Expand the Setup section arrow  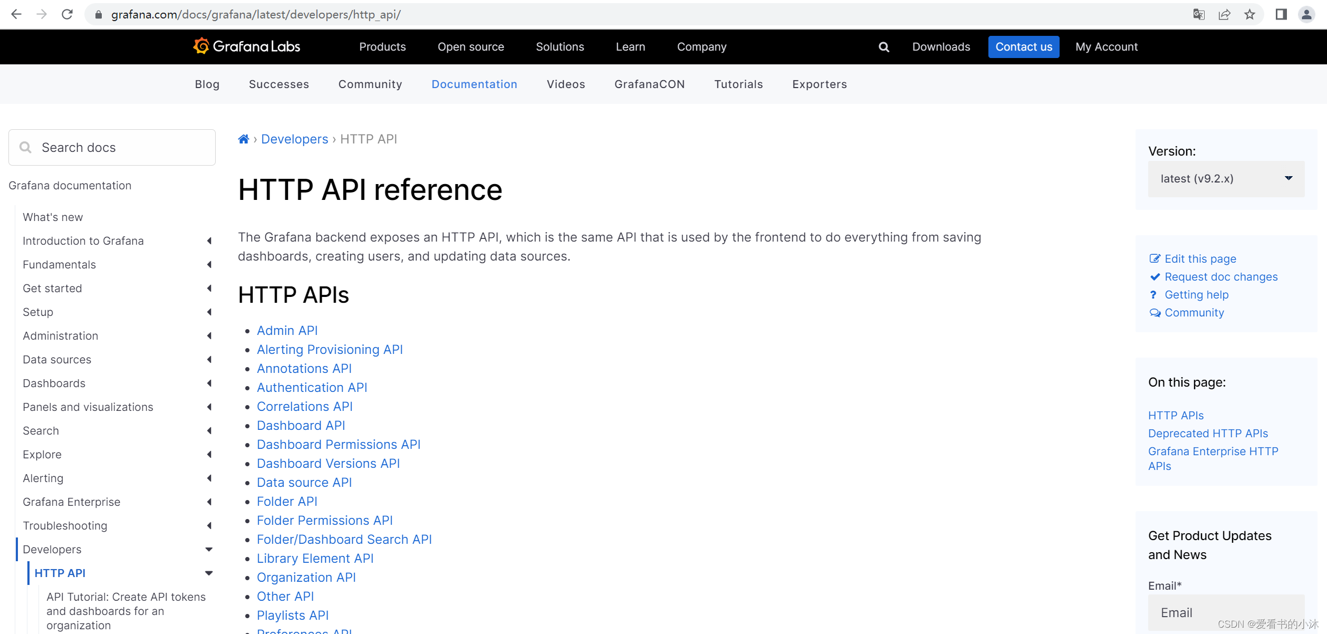(x=209, y=312)
